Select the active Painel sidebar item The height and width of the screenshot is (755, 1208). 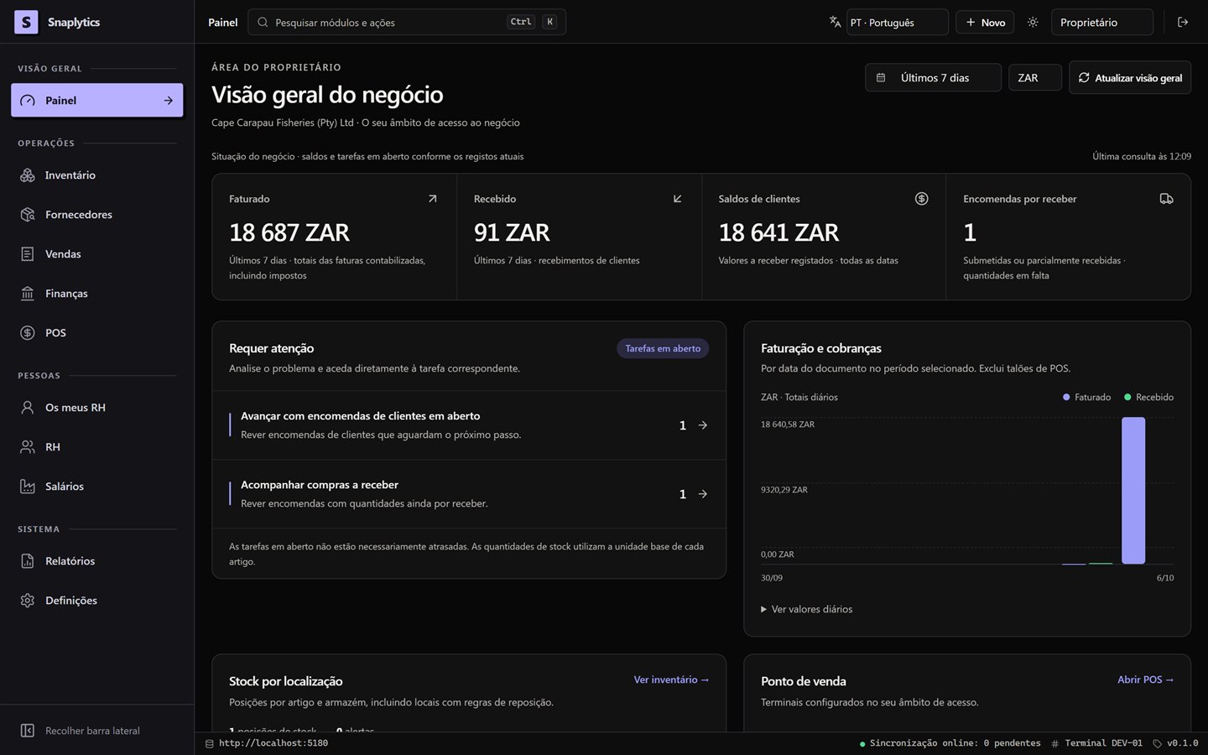[96, 100]
